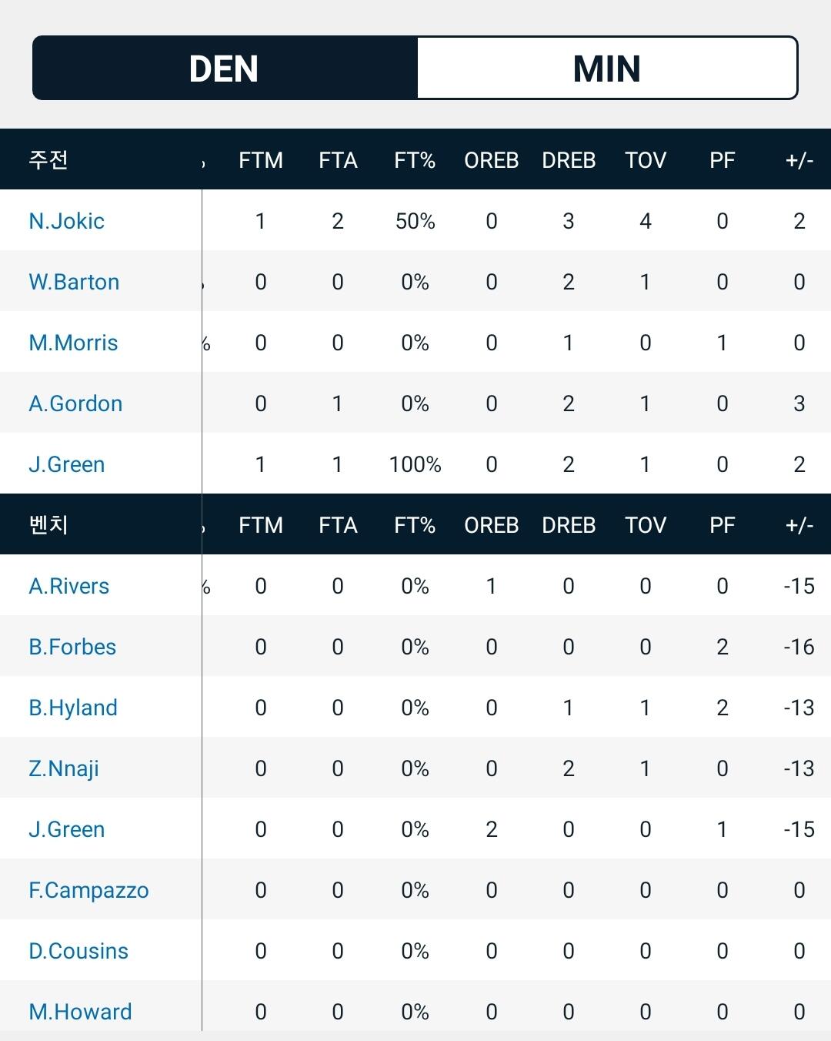Open B.Forbes player profile link

[x=72, y=647]
